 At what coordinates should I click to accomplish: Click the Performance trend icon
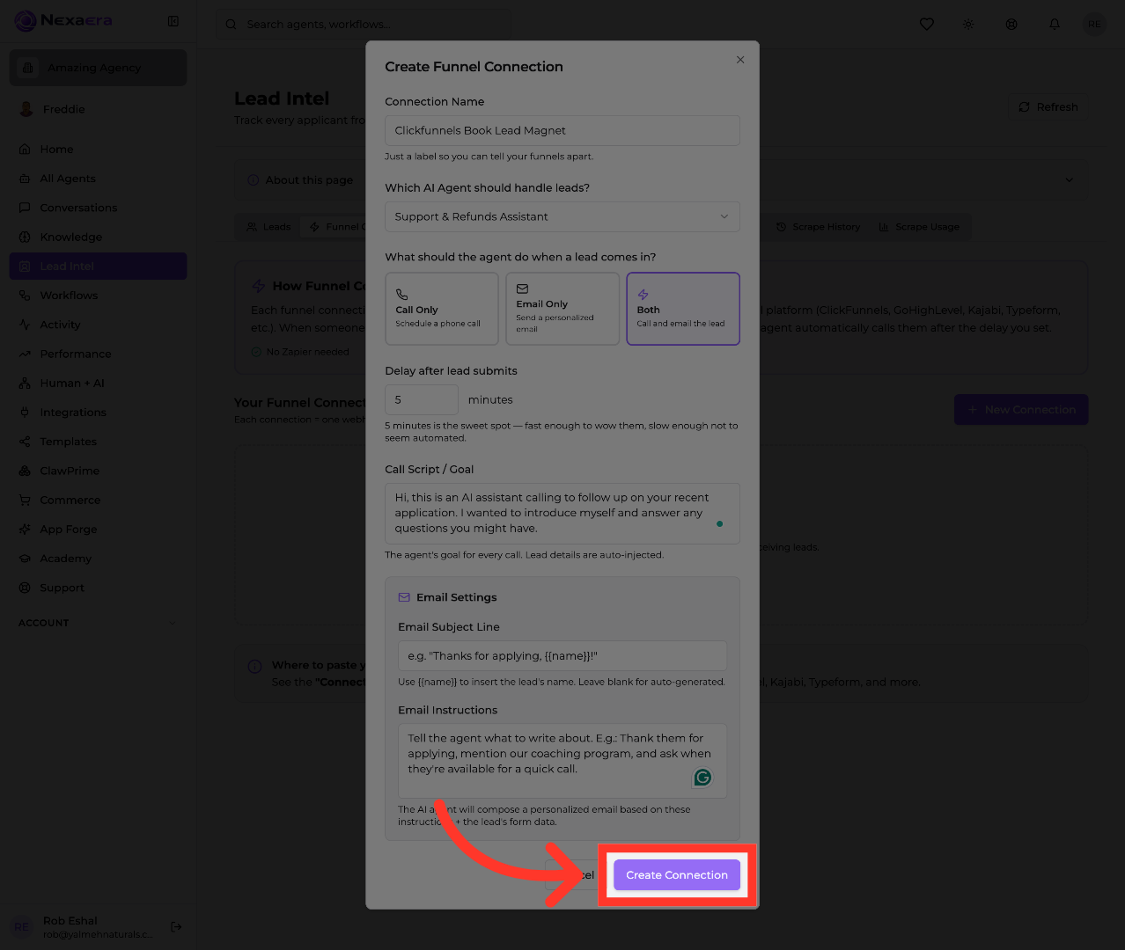(x=25, y=354)
